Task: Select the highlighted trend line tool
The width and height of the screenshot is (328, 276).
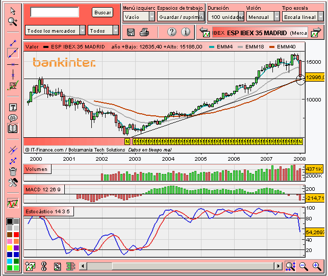Action: 13,53
